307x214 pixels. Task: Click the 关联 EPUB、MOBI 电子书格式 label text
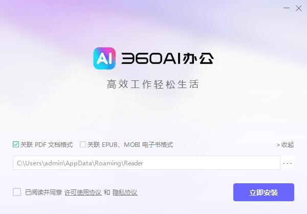130,145
